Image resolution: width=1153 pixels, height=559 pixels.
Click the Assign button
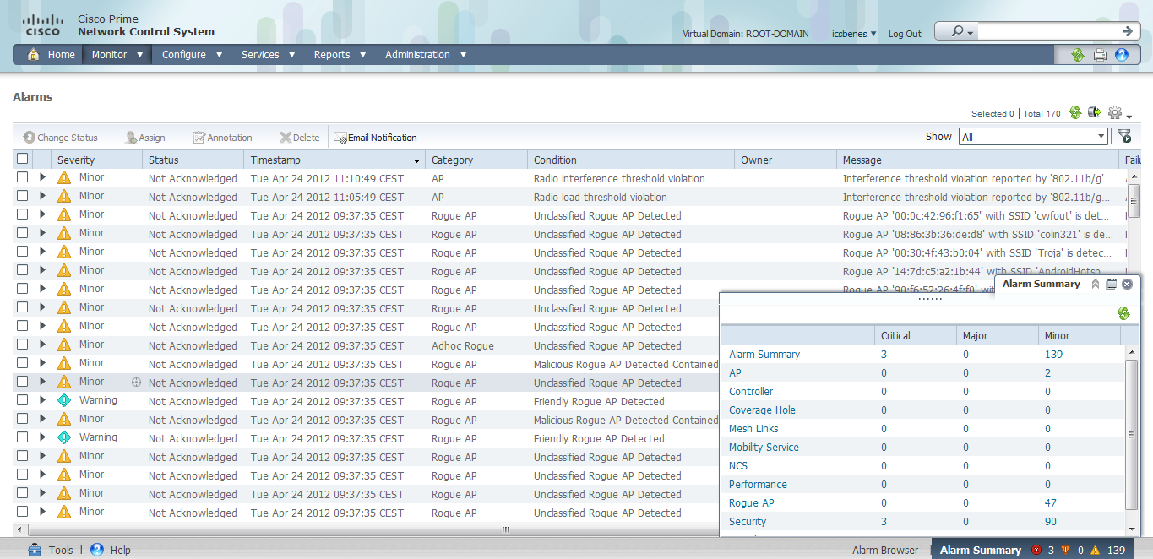pyautogui.click(x=144, y=138)
